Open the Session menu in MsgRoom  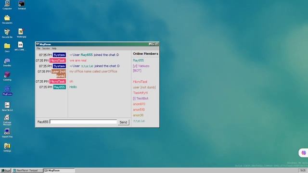pyautogui.click(x=46, y=48)
